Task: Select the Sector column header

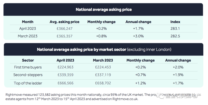Action: pyautogui.click(x=28, y=60)
